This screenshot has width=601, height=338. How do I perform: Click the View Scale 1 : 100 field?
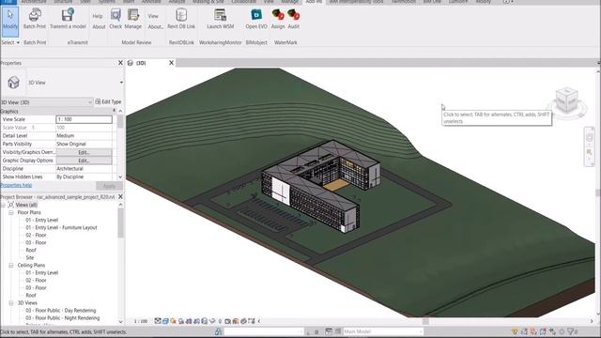pos(84,119)
